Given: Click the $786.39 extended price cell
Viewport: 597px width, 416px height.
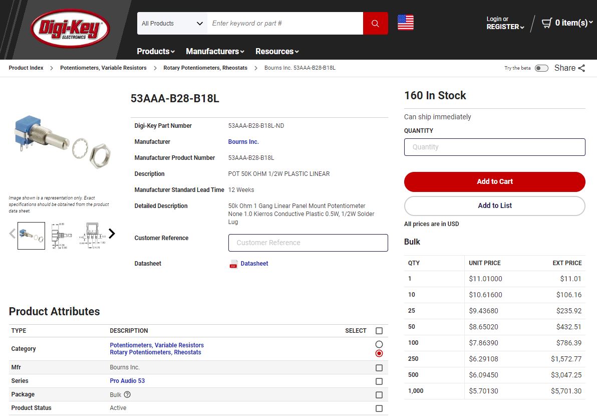Looking at the screenshot, I should pos(569,343).
